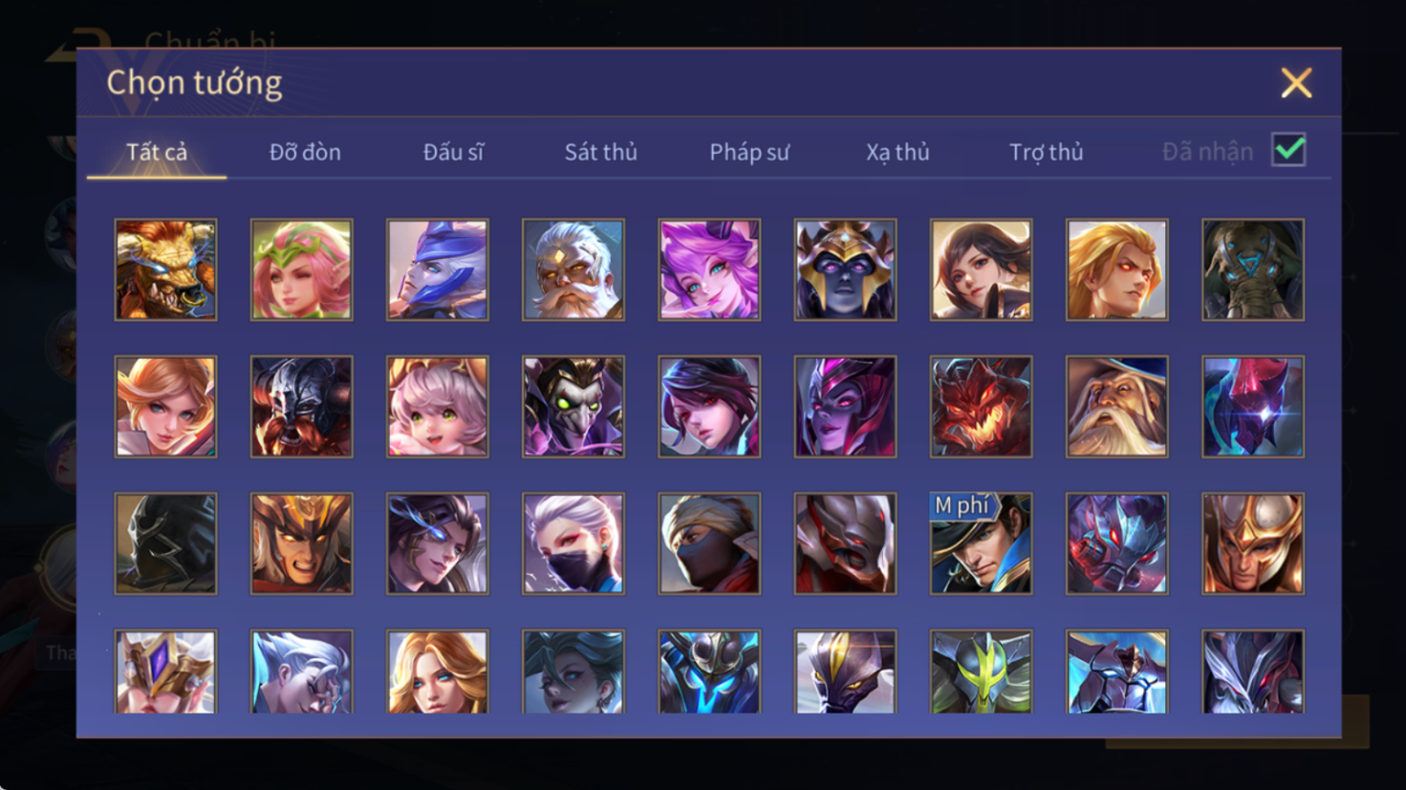Filter by the 'Sát thủ' tab
The image size is (1406, 790).
[x=600, y=152]
